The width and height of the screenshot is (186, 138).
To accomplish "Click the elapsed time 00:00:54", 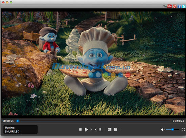I will tap(8, 121).
